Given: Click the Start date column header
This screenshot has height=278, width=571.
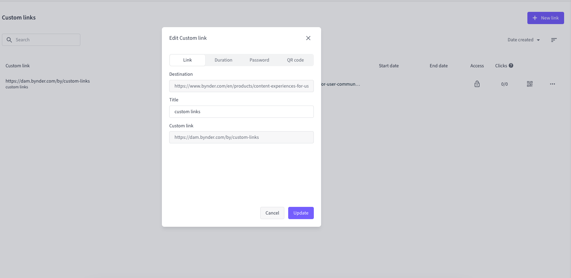Looking at the screenshot, I should point(389,66).
